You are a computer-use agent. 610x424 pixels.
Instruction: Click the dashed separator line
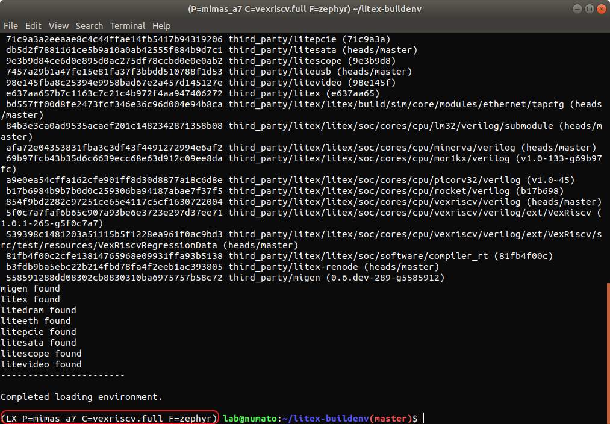click(63, 375)
